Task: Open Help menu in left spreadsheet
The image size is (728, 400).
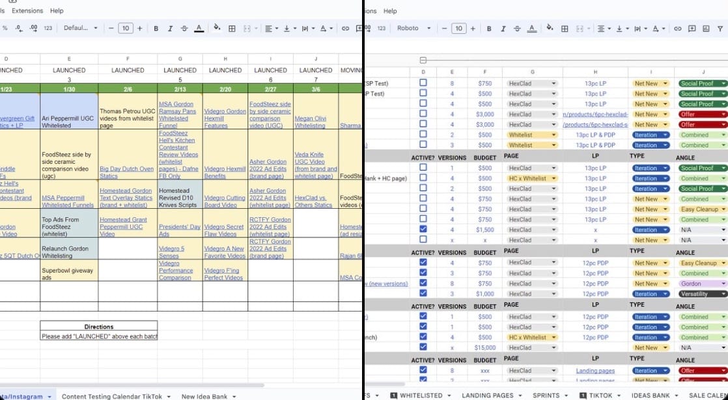Action: click(57, 10)
